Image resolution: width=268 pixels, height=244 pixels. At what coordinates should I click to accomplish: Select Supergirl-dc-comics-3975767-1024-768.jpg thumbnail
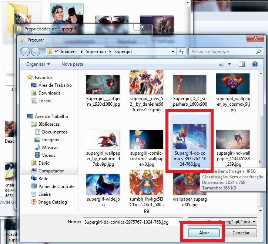(190, 136)
